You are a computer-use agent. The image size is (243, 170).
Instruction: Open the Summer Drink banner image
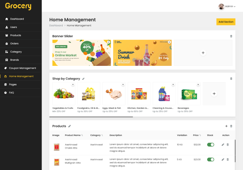coord(142,53)
